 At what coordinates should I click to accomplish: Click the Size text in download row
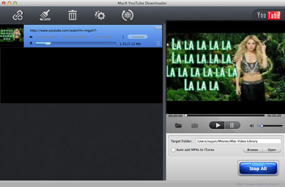[x=103, y=37]
